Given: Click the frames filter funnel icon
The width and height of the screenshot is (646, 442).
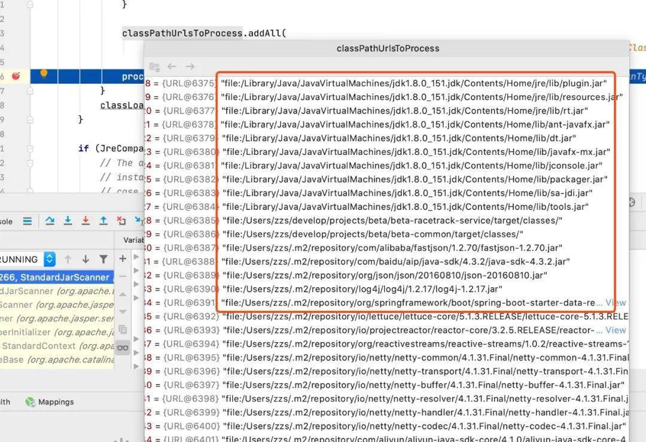Looking at the screenshot, I should 103,259.
